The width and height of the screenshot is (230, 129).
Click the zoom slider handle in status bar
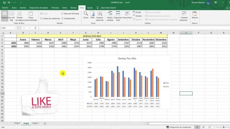tap(224, 127)
